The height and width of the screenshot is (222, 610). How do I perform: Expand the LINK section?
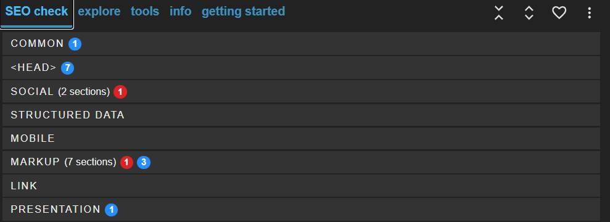(x=301, y=186)
